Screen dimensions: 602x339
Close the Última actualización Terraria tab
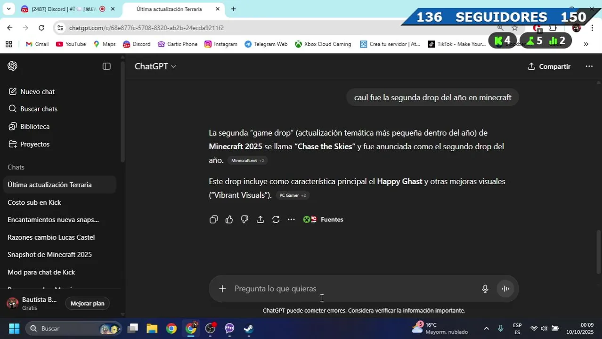[218, 9]
